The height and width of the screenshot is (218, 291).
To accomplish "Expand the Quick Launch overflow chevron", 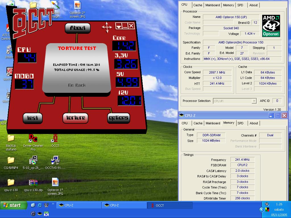I will [x=53, y=204].
